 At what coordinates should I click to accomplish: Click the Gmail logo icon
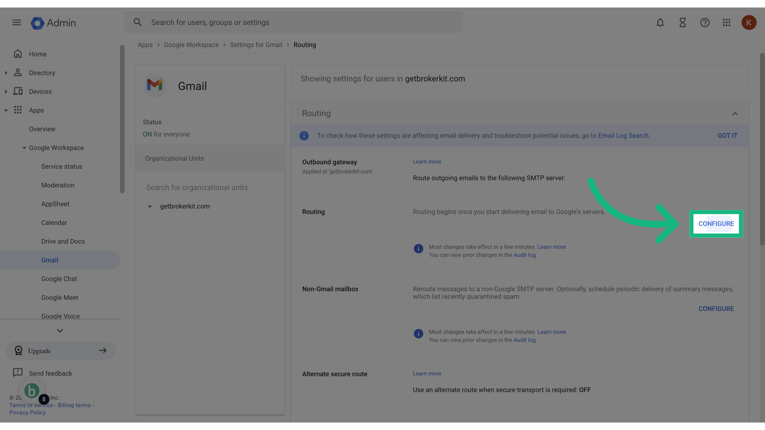[155, 85]
